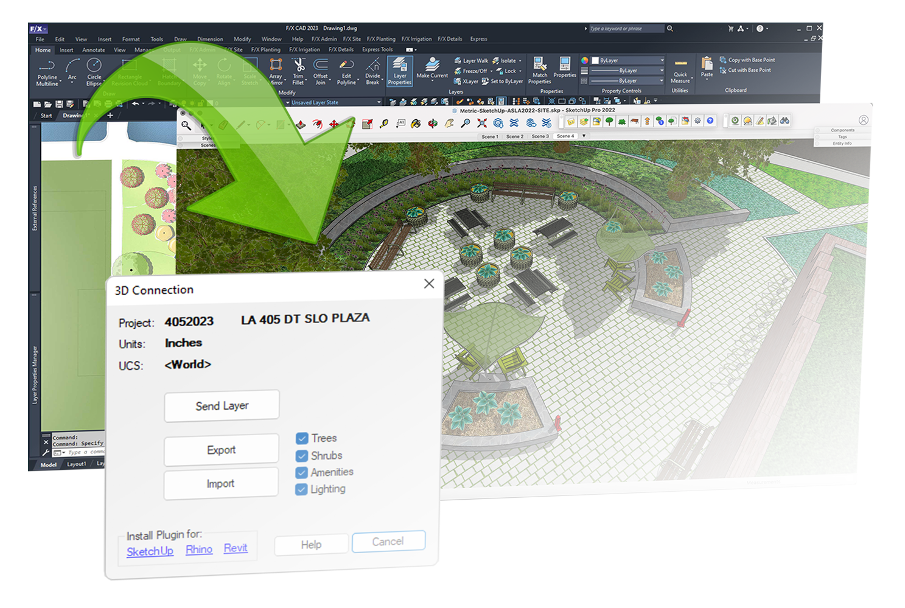Click the Quick Measure ruler icon
This screenshot has width=905, height=608.
point(680,63)
